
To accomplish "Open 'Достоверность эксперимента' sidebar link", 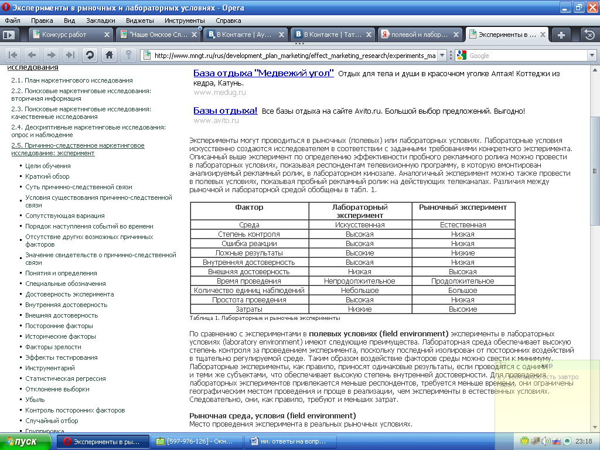I will [69, 294].
